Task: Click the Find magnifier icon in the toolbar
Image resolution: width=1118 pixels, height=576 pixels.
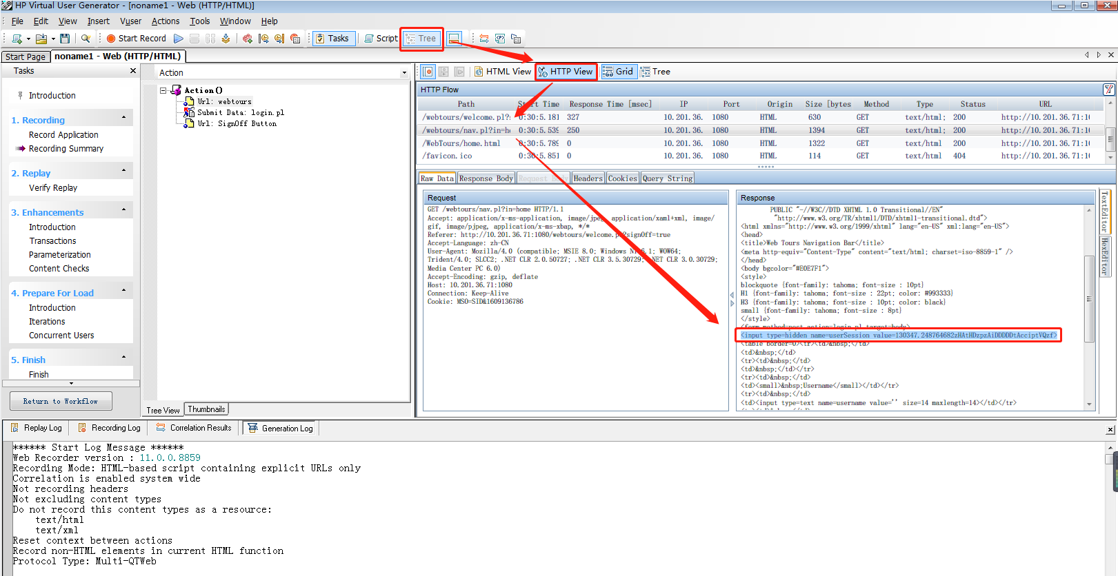Action: [x=86, y=39]
